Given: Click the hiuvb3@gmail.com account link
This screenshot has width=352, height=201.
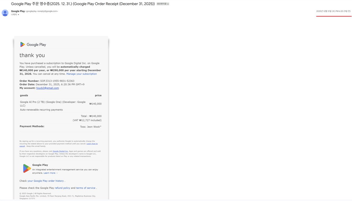Looking at the screenshot, I should 48,88.
